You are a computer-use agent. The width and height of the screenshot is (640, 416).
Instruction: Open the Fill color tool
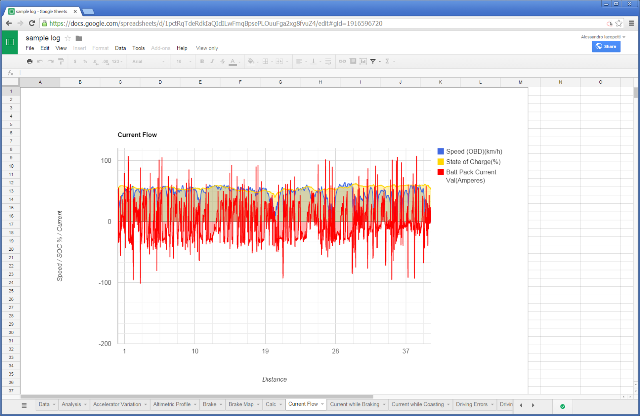pyautogui.click(x=251, y=61)
